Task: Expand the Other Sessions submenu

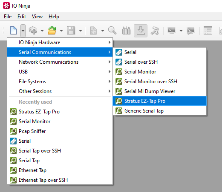Action: 60,91
